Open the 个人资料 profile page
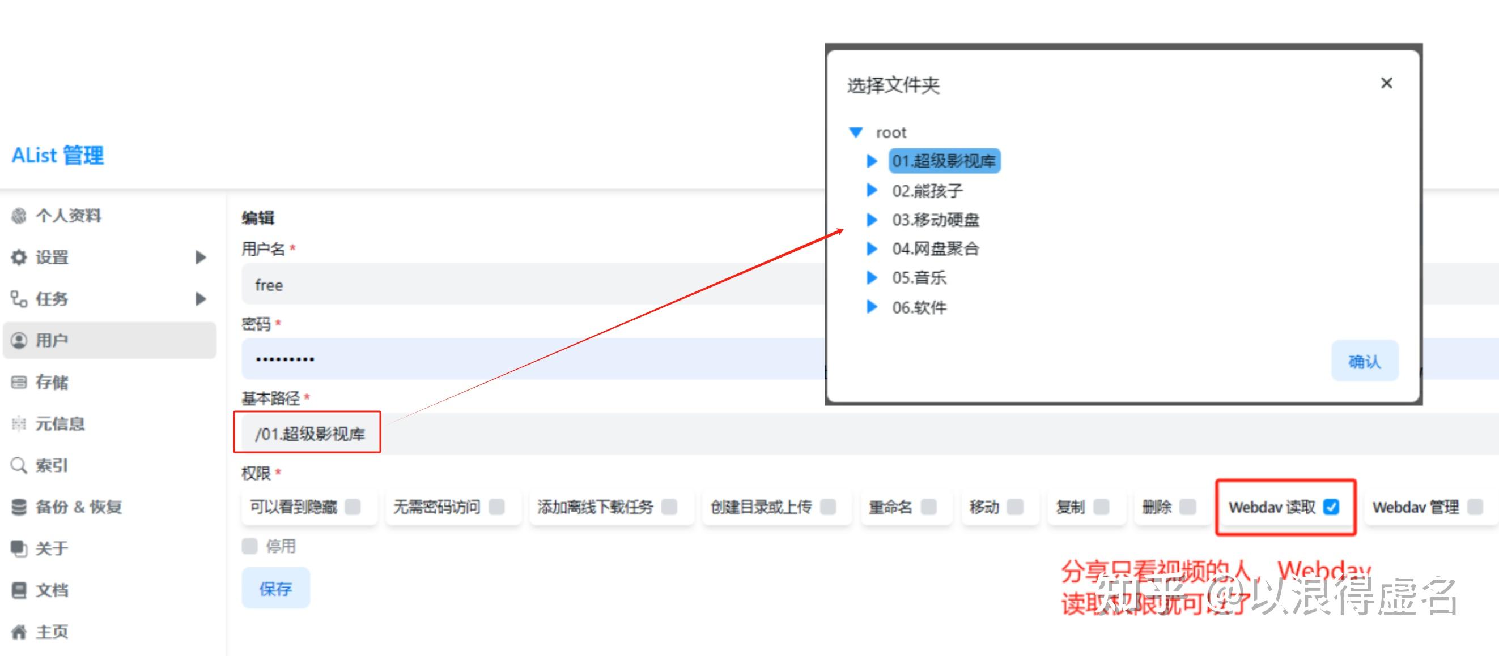1499x656 pixels. (x=67, y=215)
